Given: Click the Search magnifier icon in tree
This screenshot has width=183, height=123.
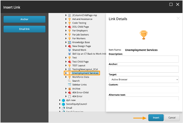Looking at the screenshot, I should point(69,81).
